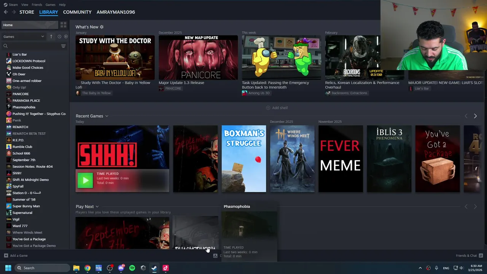Screen dimensions: 487x274
Task: Click Add a Game link
Action: click(19, 256)
